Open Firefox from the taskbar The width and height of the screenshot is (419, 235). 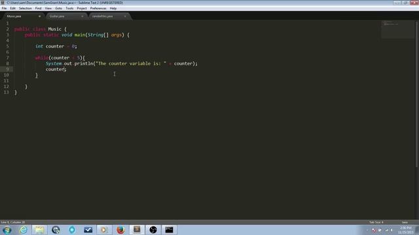click(120, 230)
